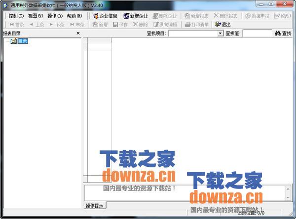Click the 查找值 input field

point(258,33)
